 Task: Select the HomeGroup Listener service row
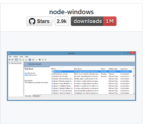91,74
